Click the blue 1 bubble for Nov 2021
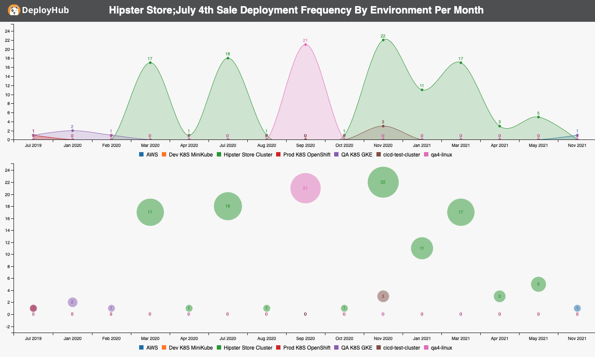This screenshot has width=595, height=357. 577,308
